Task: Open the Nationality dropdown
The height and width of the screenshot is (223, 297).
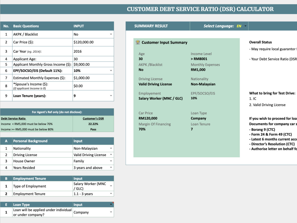Action: [x=111, y=148]
